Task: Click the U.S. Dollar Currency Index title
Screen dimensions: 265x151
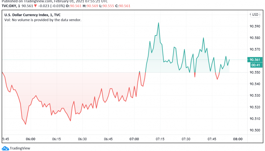Action: click(x=32, y=15)
